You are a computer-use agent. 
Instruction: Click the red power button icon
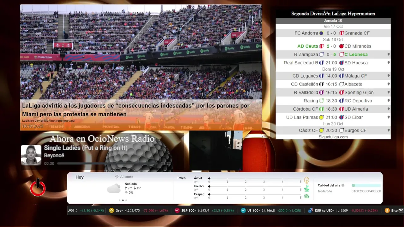[x=38, y=187]
